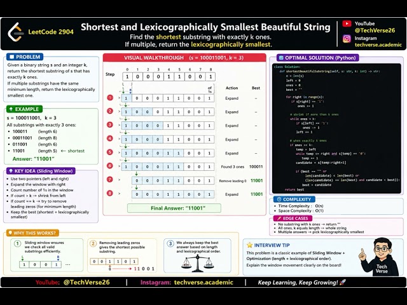Click the OPTIMAL SOLUTION (Python) heading
Image resolution: width=407 pixels, height=305 pixels.
click(318, 58)
